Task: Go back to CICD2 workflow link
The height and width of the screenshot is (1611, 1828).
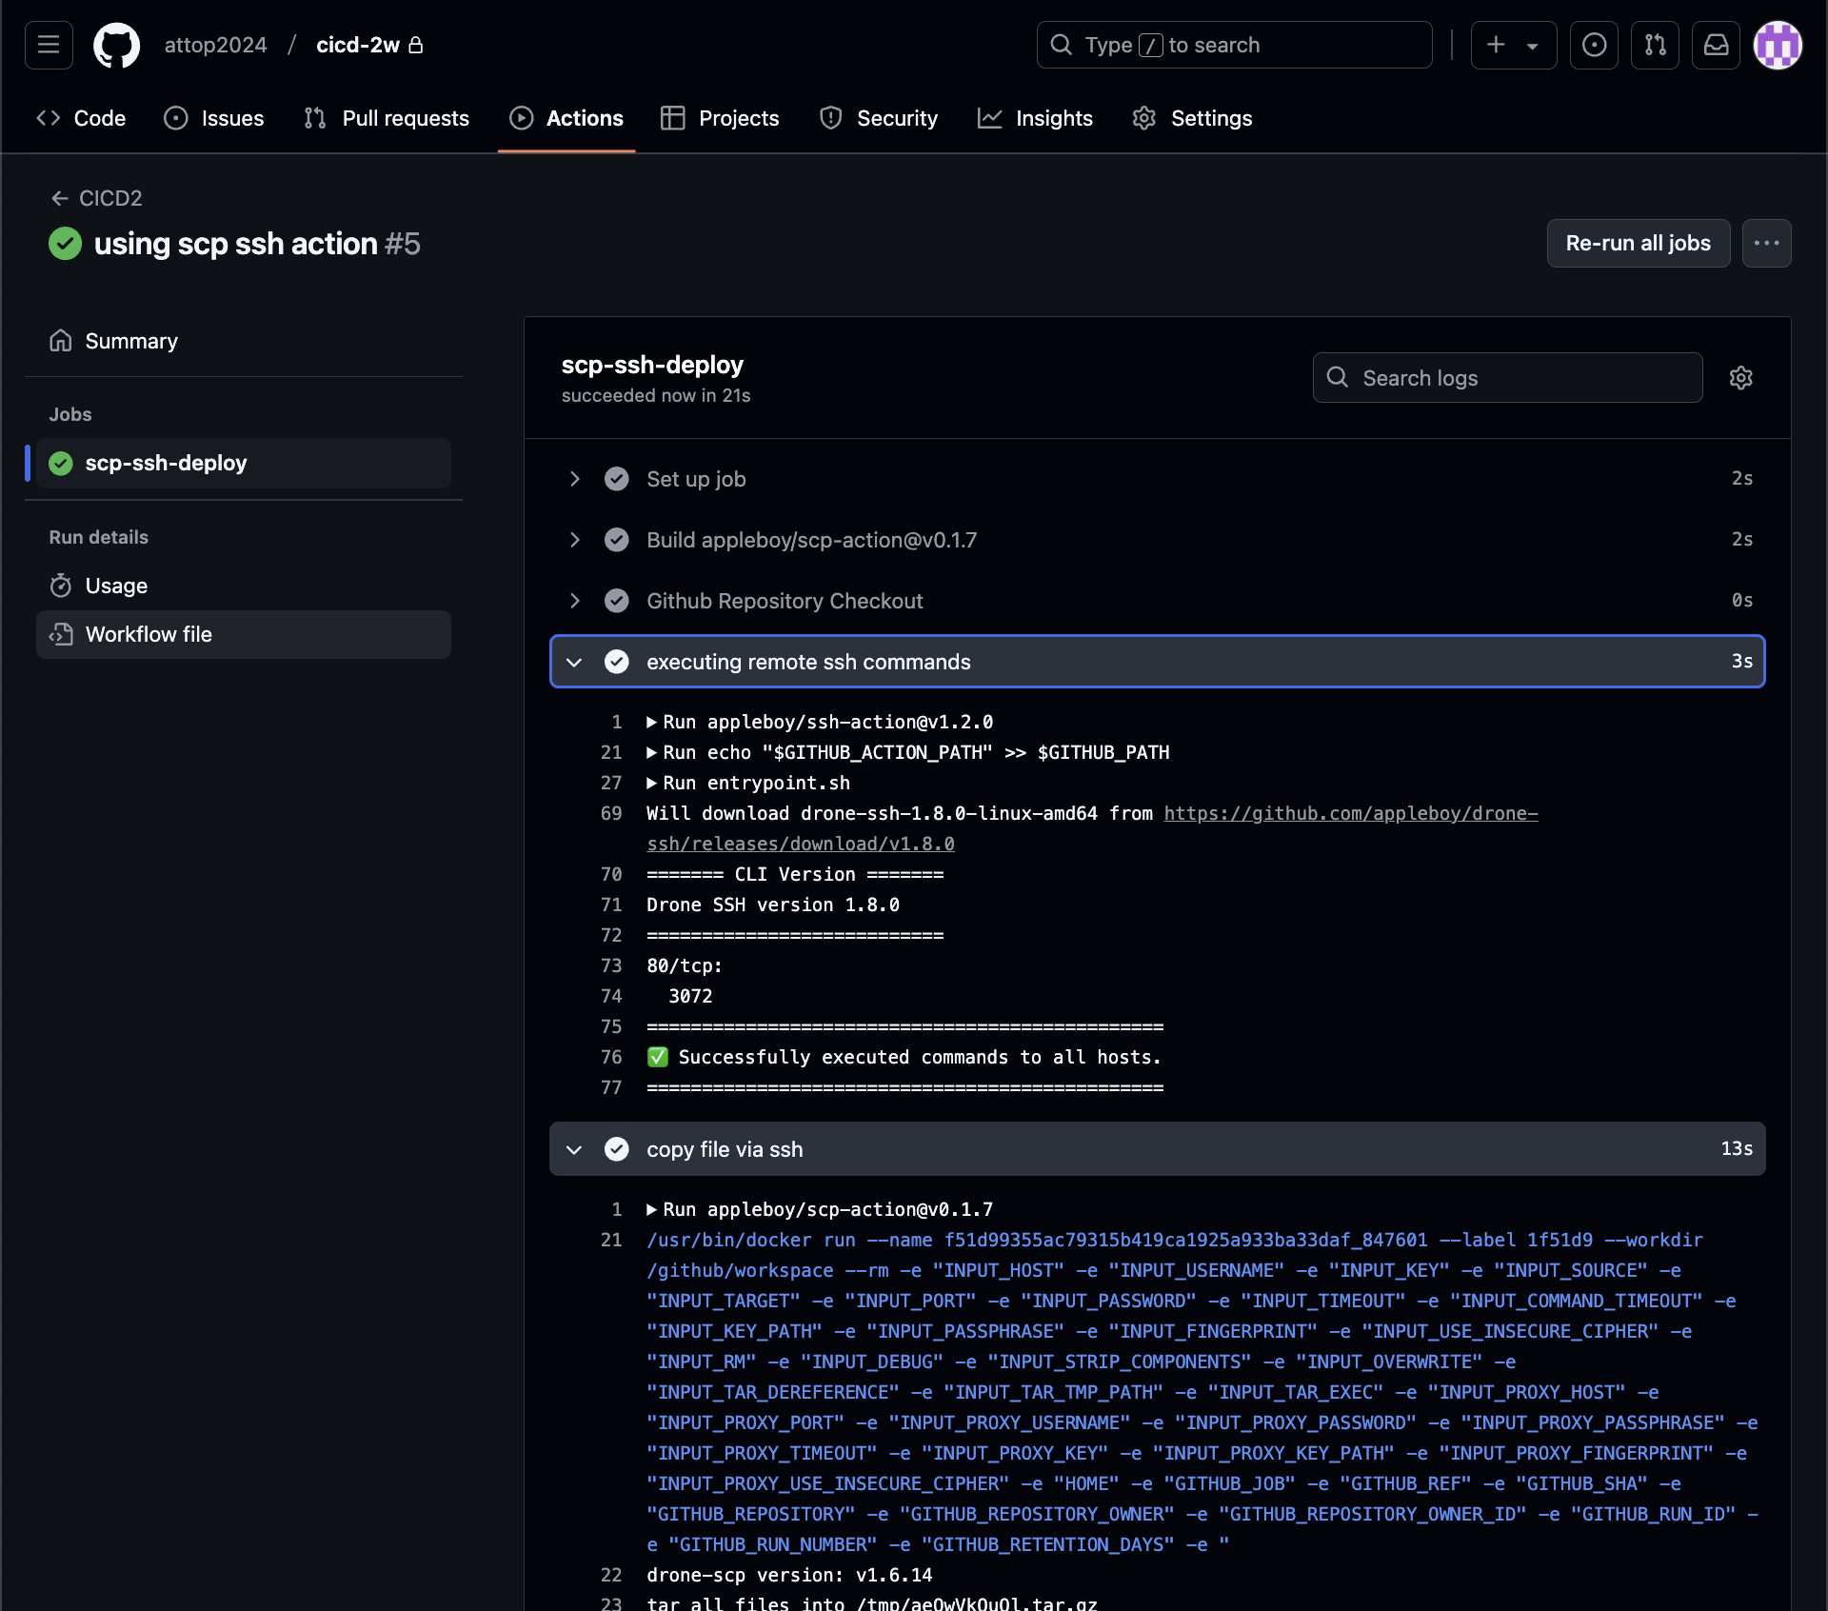Action: tap(96, 198)
